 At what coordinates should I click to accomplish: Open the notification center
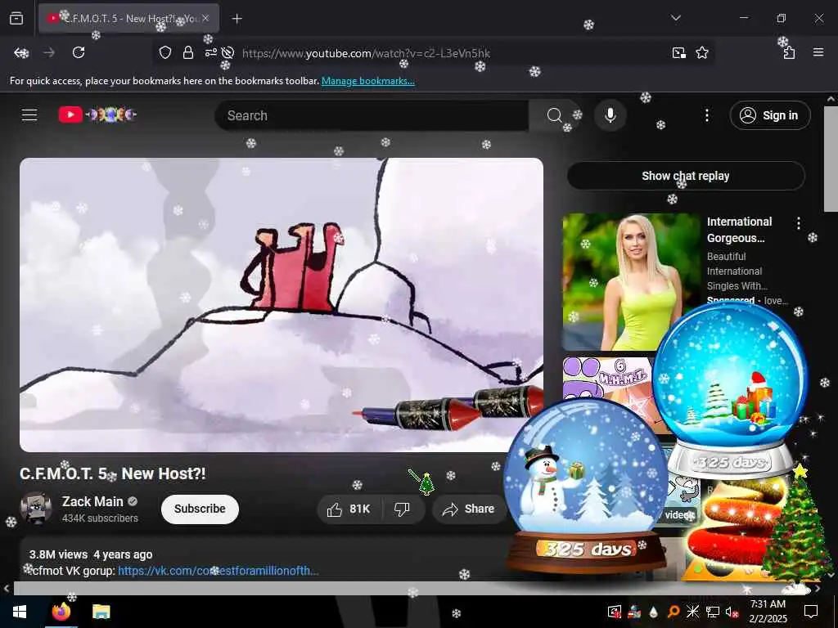[x=811, y=612]
